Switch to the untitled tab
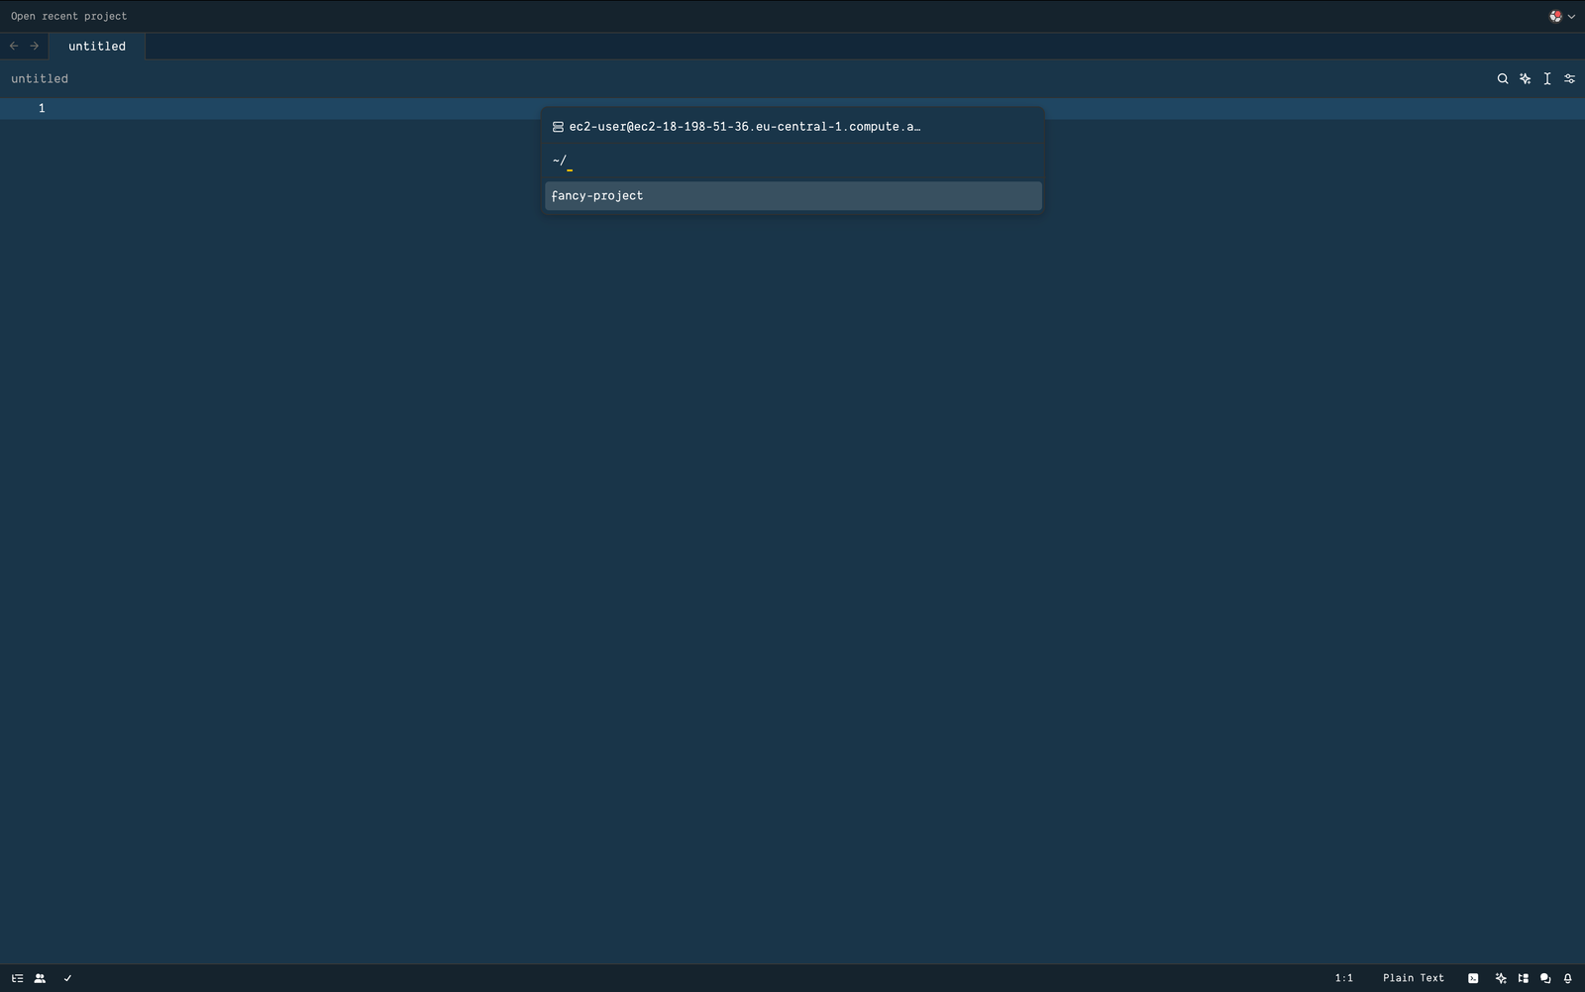Viewport: 1585px width, 992px height. click(96, 46)
